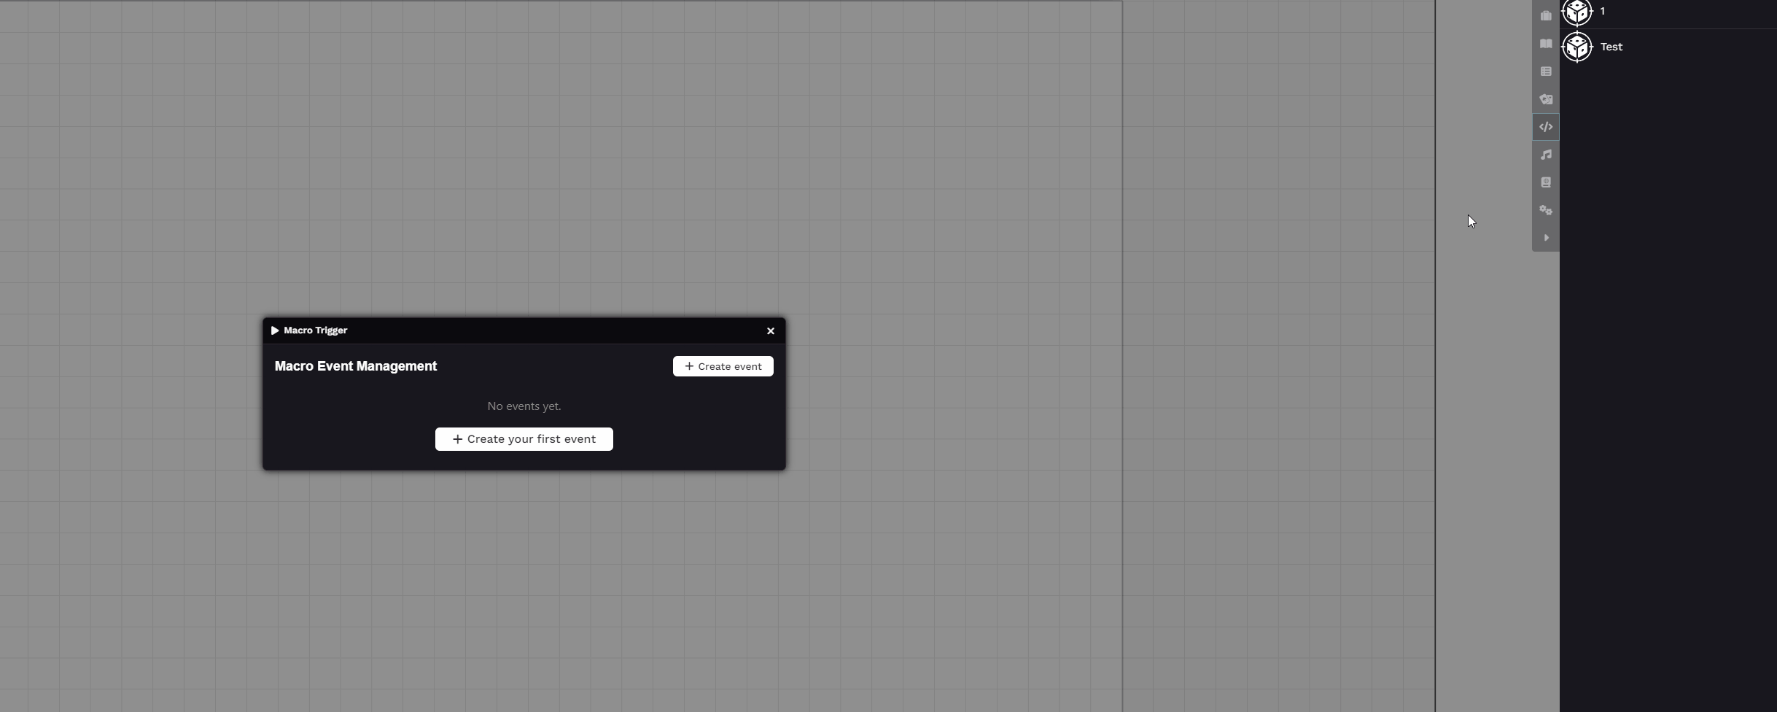Click Create your first event
The height and width of the screenshot is (712, 1777).
(x=524, y=439)
